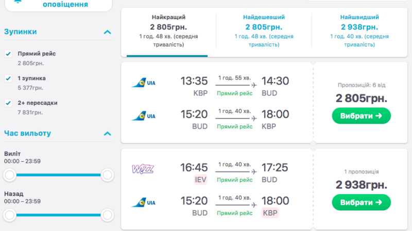Uncheck the Прямий рейс checkbox

tap(8, 54)
